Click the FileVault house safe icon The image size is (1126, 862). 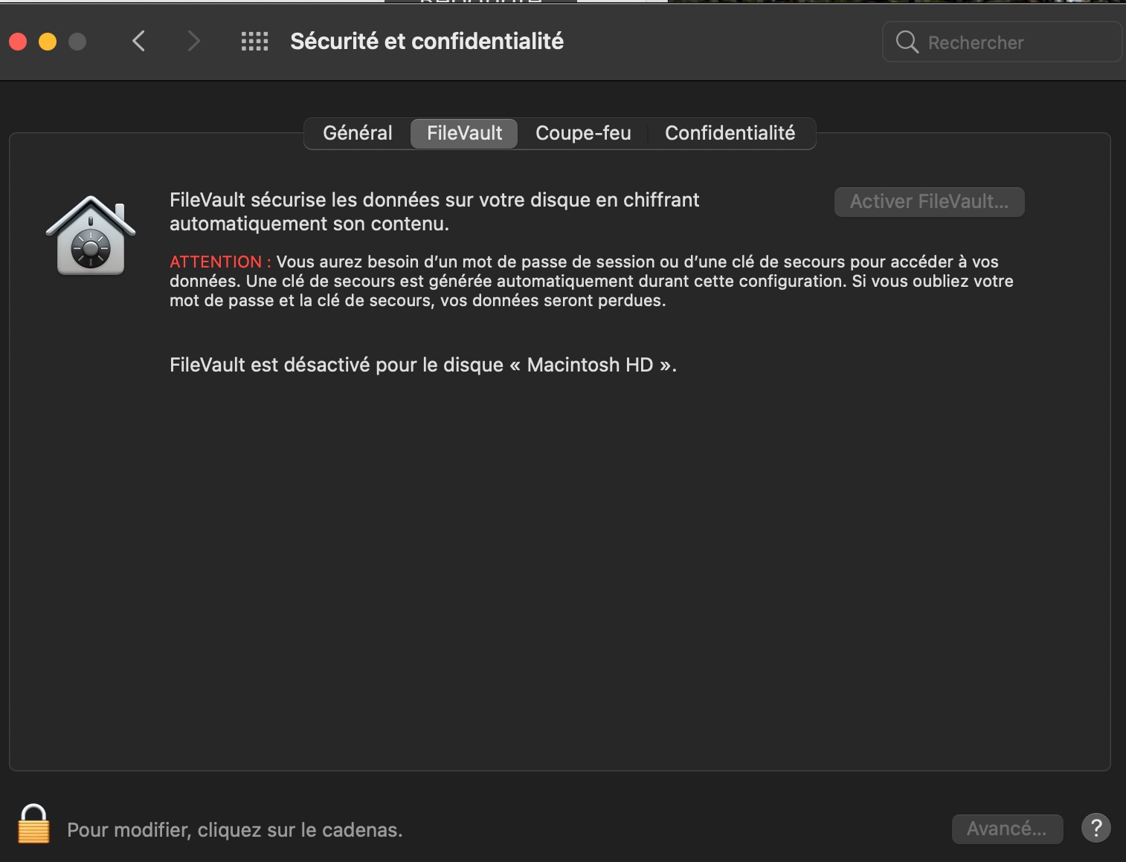91,236
